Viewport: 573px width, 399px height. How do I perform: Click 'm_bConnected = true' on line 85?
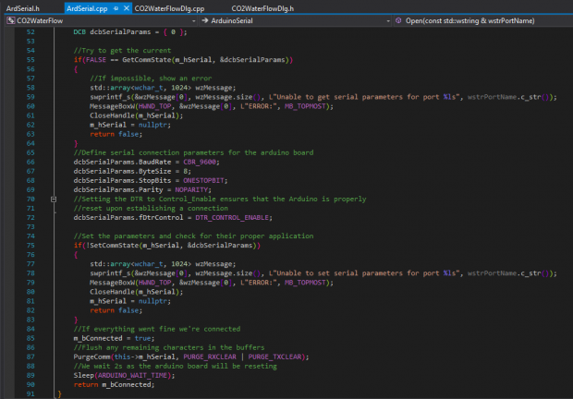[x=114, y=338]
